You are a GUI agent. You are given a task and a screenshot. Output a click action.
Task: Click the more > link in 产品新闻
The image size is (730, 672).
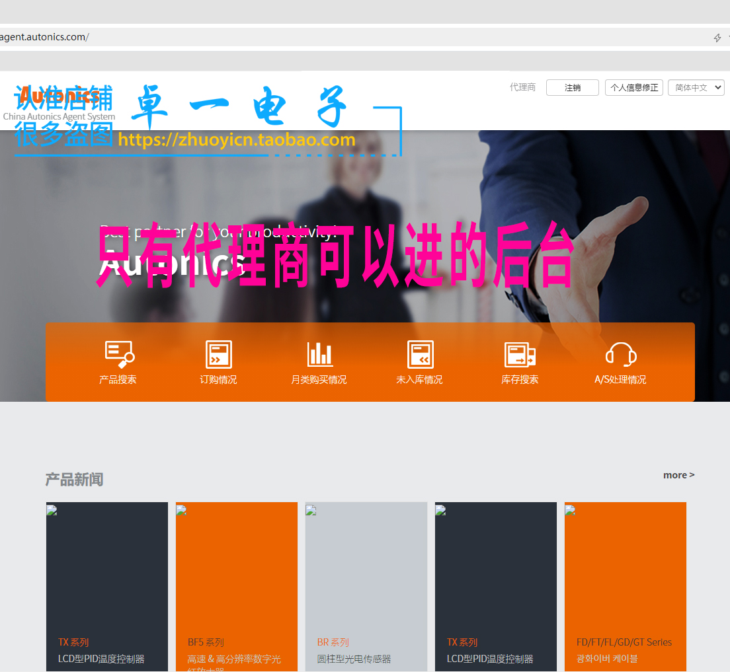click(x=678, y=475)
